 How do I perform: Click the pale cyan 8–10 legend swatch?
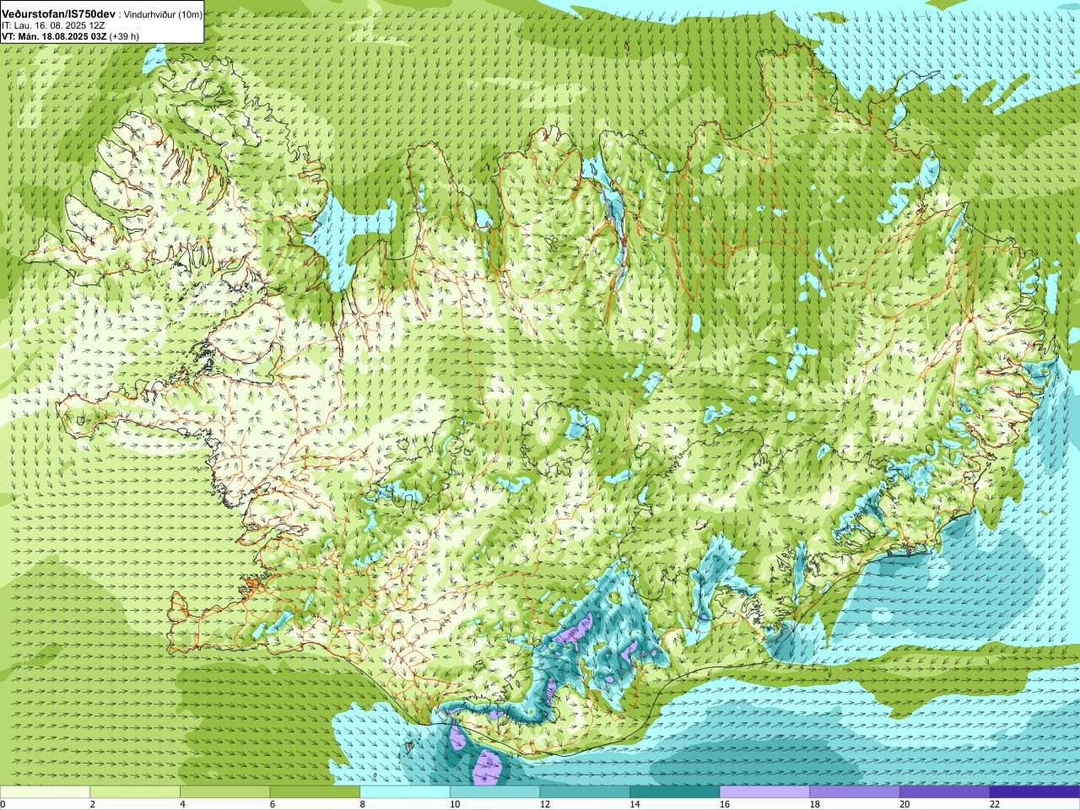coord(405,792)
